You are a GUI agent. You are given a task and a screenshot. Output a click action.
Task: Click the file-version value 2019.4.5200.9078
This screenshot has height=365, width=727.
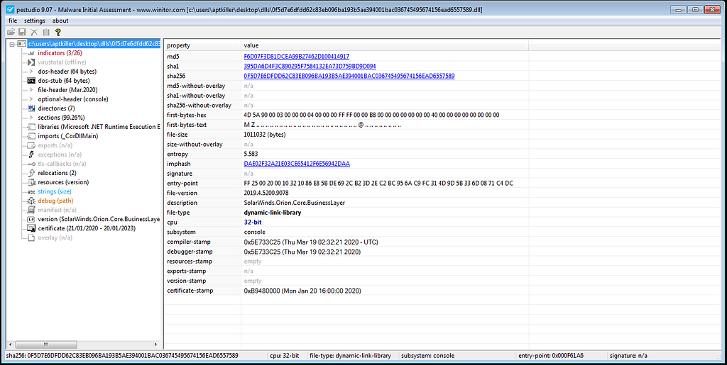[267, 193]
